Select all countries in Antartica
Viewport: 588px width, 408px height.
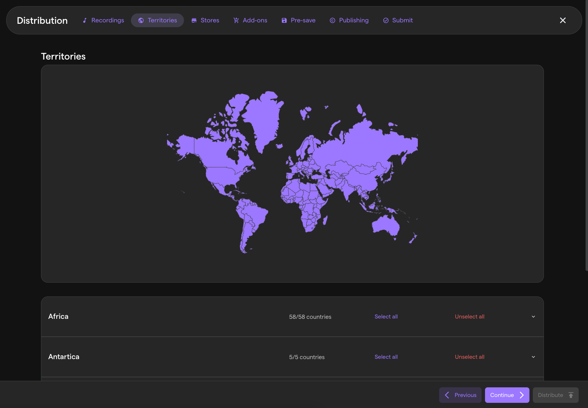(386, 357)
